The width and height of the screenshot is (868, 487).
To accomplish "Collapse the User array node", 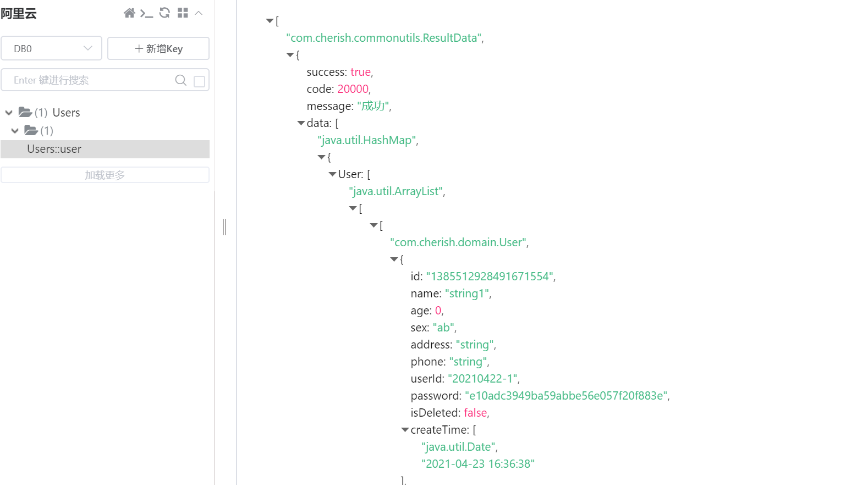I will coord(332,174).
